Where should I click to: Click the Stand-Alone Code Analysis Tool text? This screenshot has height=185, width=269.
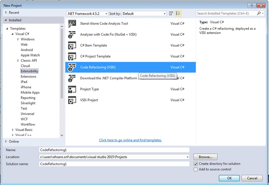point(104,24)
